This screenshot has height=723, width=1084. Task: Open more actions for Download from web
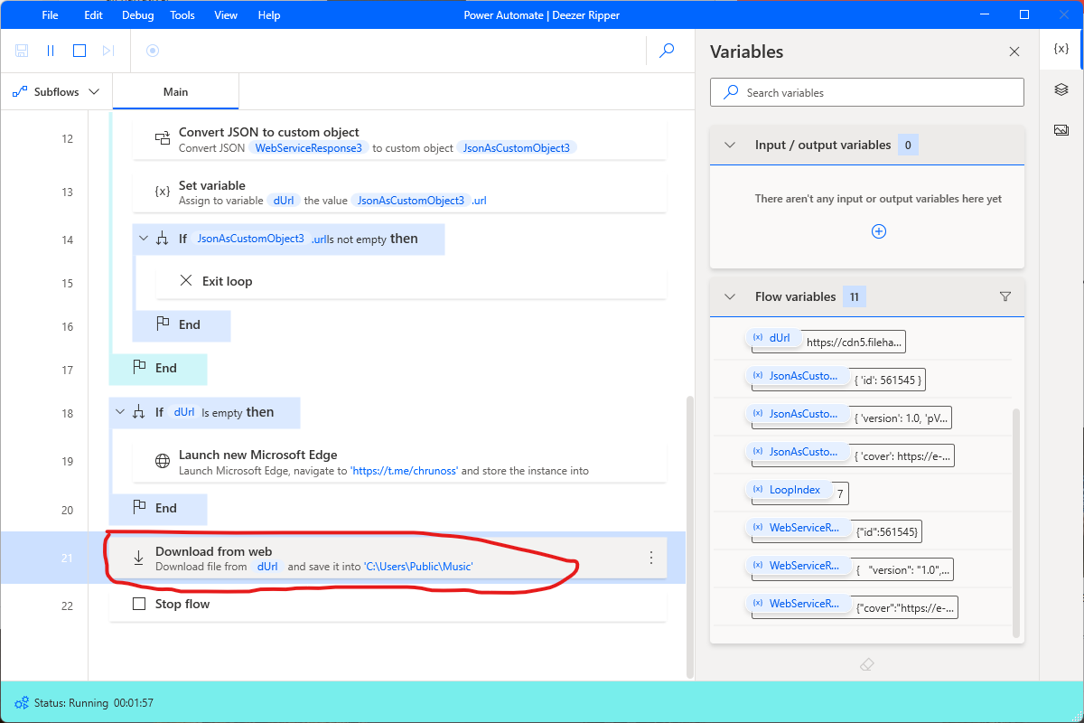point(650,558)
